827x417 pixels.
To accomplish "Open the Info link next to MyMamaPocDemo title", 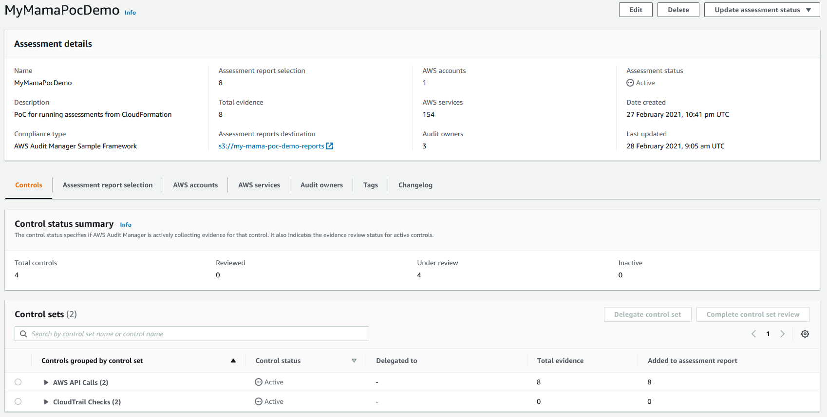I will [x=130, y=13].
